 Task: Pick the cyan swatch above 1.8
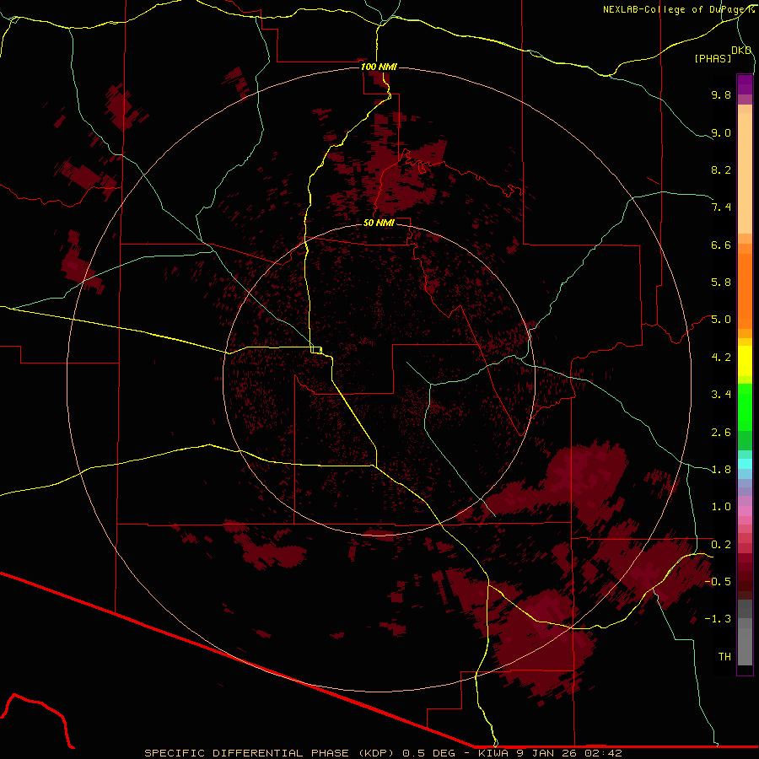click(x=745, y=463)
